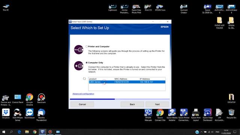Click the Printer and Computer purple icon

[x=79, y=49]
